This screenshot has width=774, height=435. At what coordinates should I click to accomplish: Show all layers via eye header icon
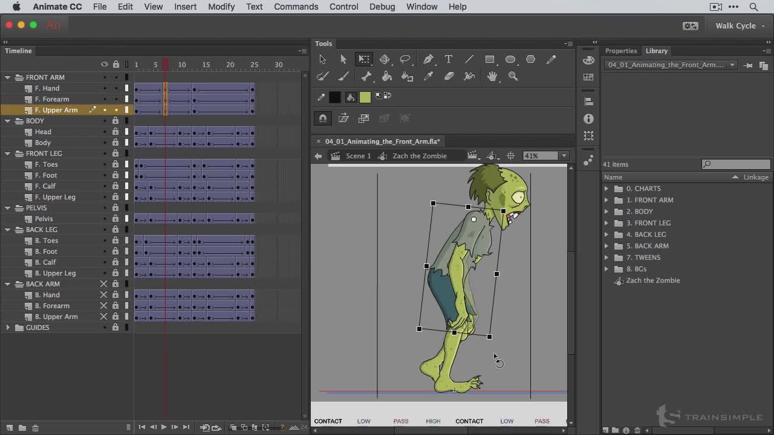104,65
